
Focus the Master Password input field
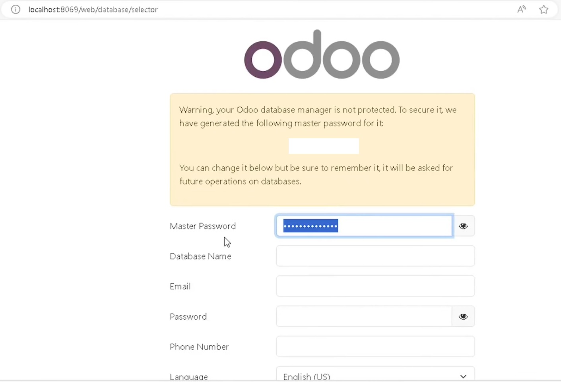pyautogui.click(x=364, y=226)
